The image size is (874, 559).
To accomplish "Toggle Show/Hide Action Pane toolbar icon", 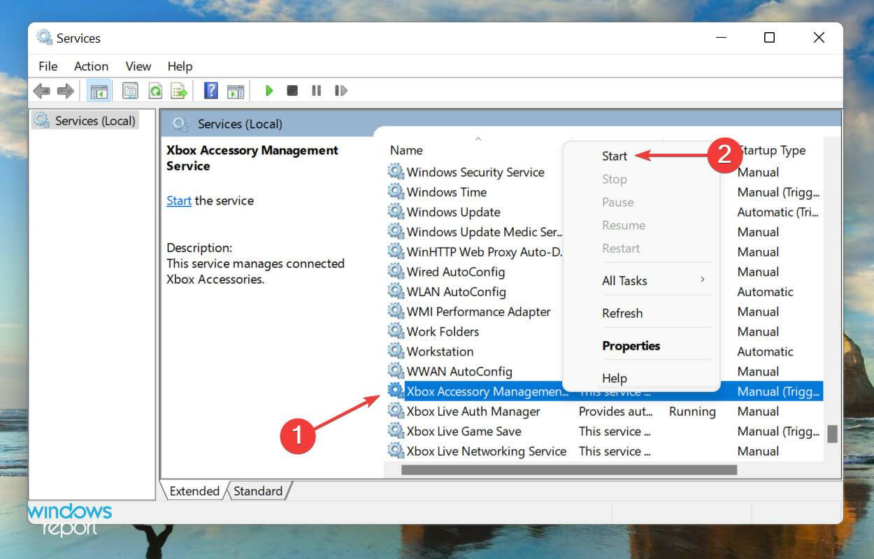I will 236,91.
